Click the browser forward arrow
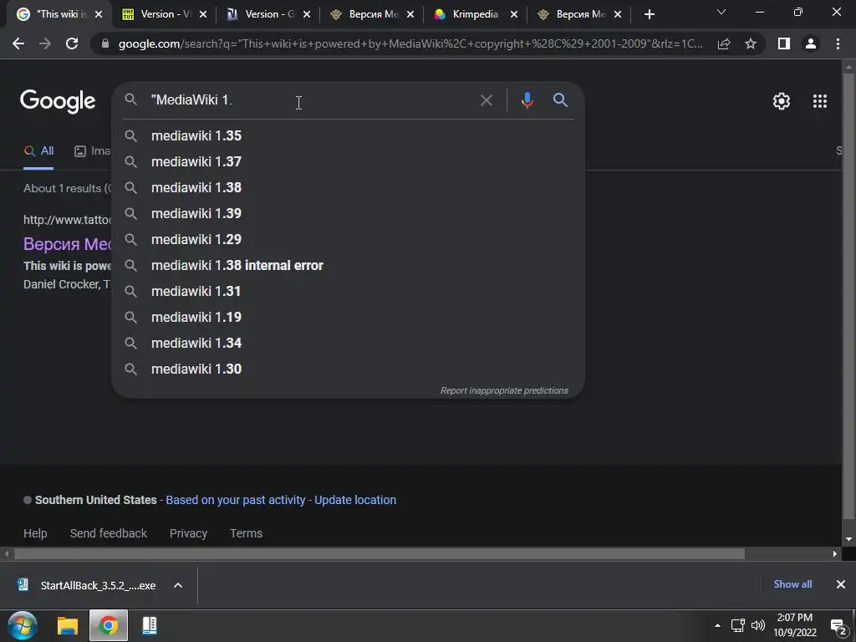 tap(45, 43)
